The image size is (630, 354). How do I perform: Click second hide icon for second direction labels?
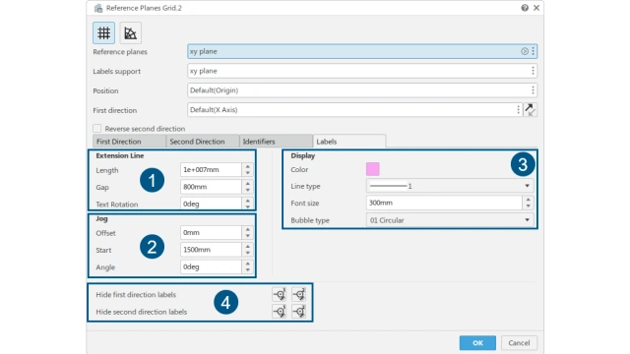pyautogui.click(x=298, y=312)
